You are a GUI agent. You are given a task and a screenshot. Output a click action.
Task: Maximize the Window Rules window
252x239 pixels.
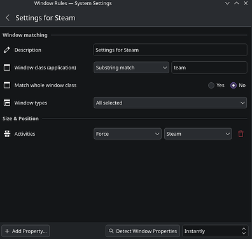click(237, 3)
